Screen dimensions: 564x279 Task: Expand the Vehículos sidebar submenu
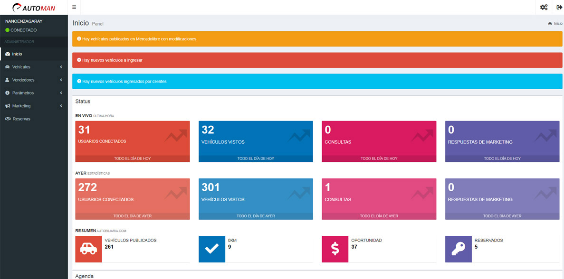coord(33,67)
